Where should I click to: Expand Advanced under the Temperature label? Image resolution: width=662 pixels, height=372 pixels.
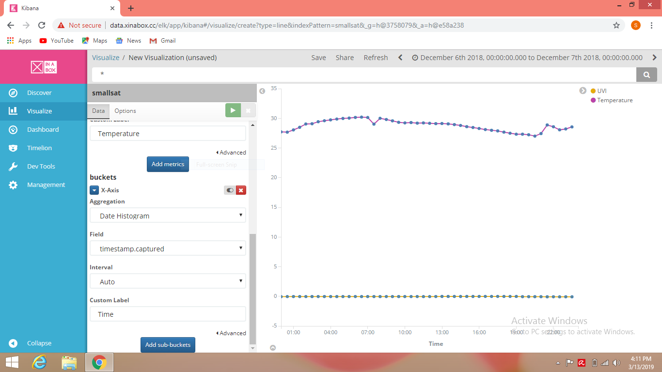coord(231,152)
